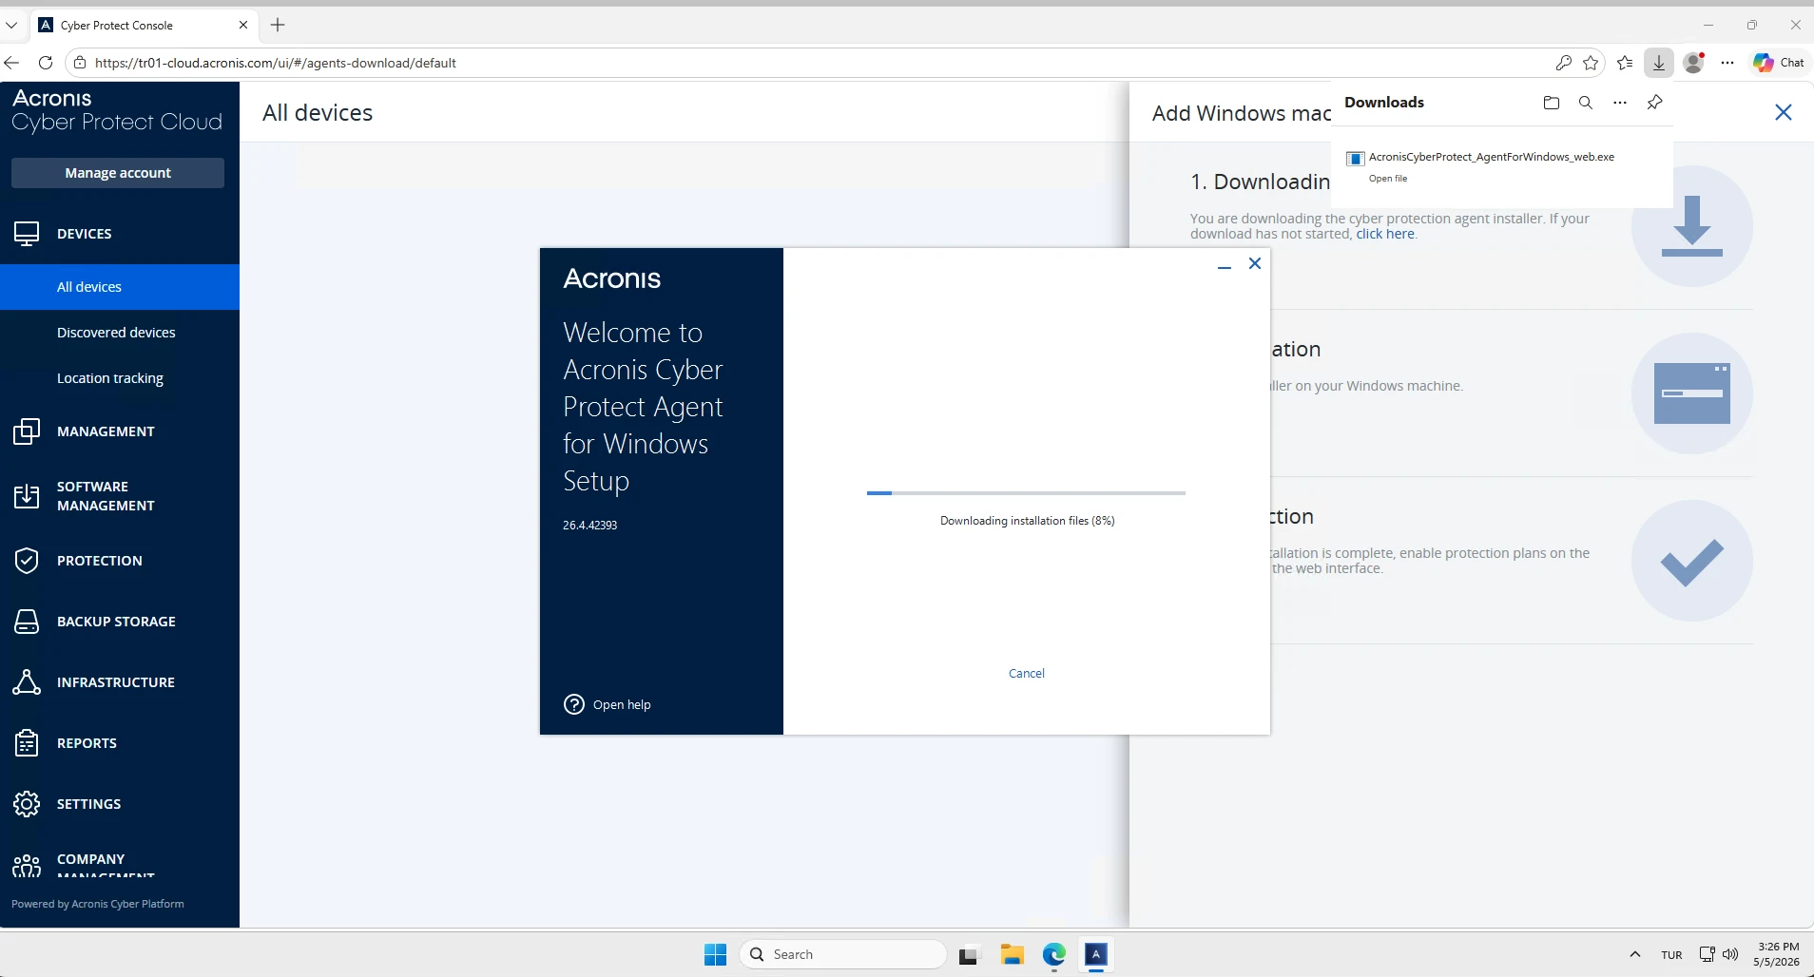This screenshot has width=1814, height=977.
Task: Open the tab list dropdown arrow
Action: pyautogui.click(x=11, y=25)
